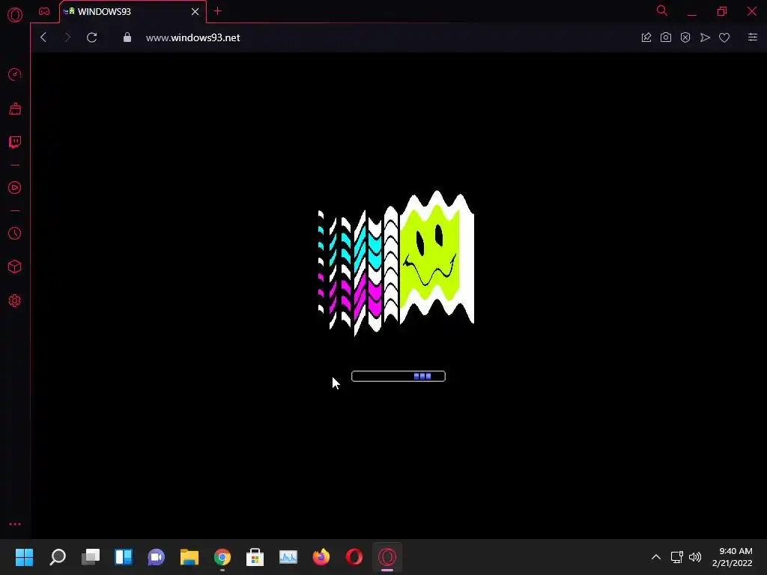Open ad blocker shield icon

pos(685,37)
